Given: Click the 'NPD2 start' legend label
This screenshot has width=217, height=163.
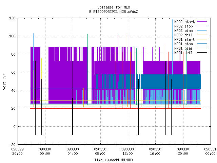Looking at the screenshot, I should click(184, 22).
